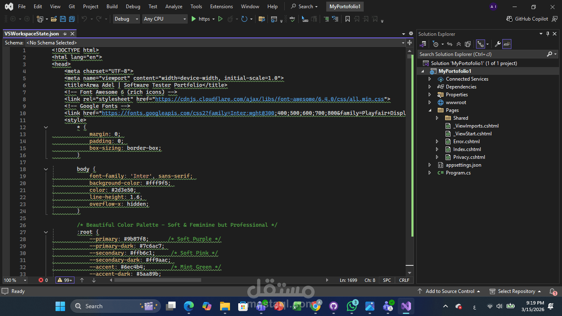The height and width of the screenshot is (316, 562).
Task: Click the comment out lines icon
Action: pyautogui.click(x=326, y=19)
